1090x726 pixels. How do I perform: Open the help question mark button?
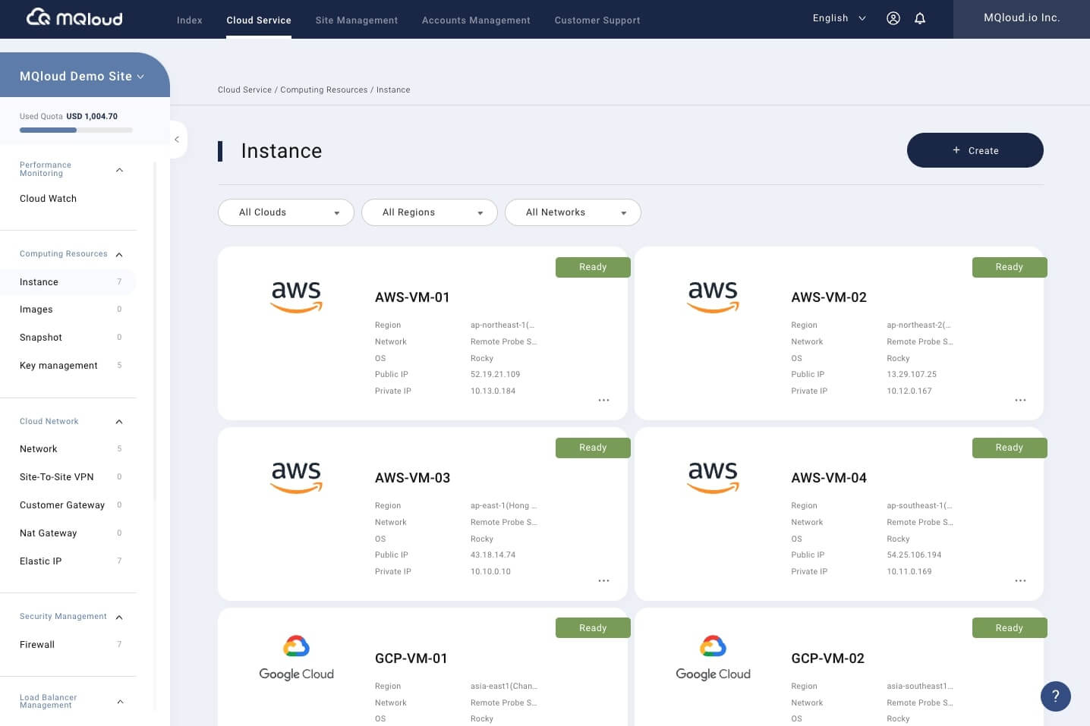click(1055, 696)
